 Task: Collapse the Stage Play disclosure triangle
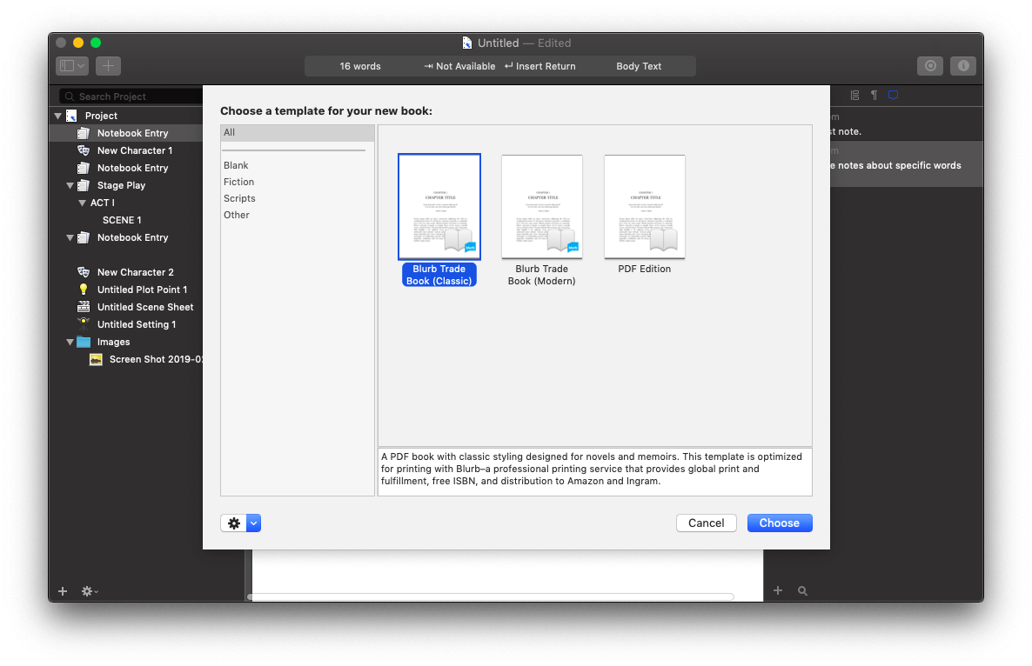(70, 185)
